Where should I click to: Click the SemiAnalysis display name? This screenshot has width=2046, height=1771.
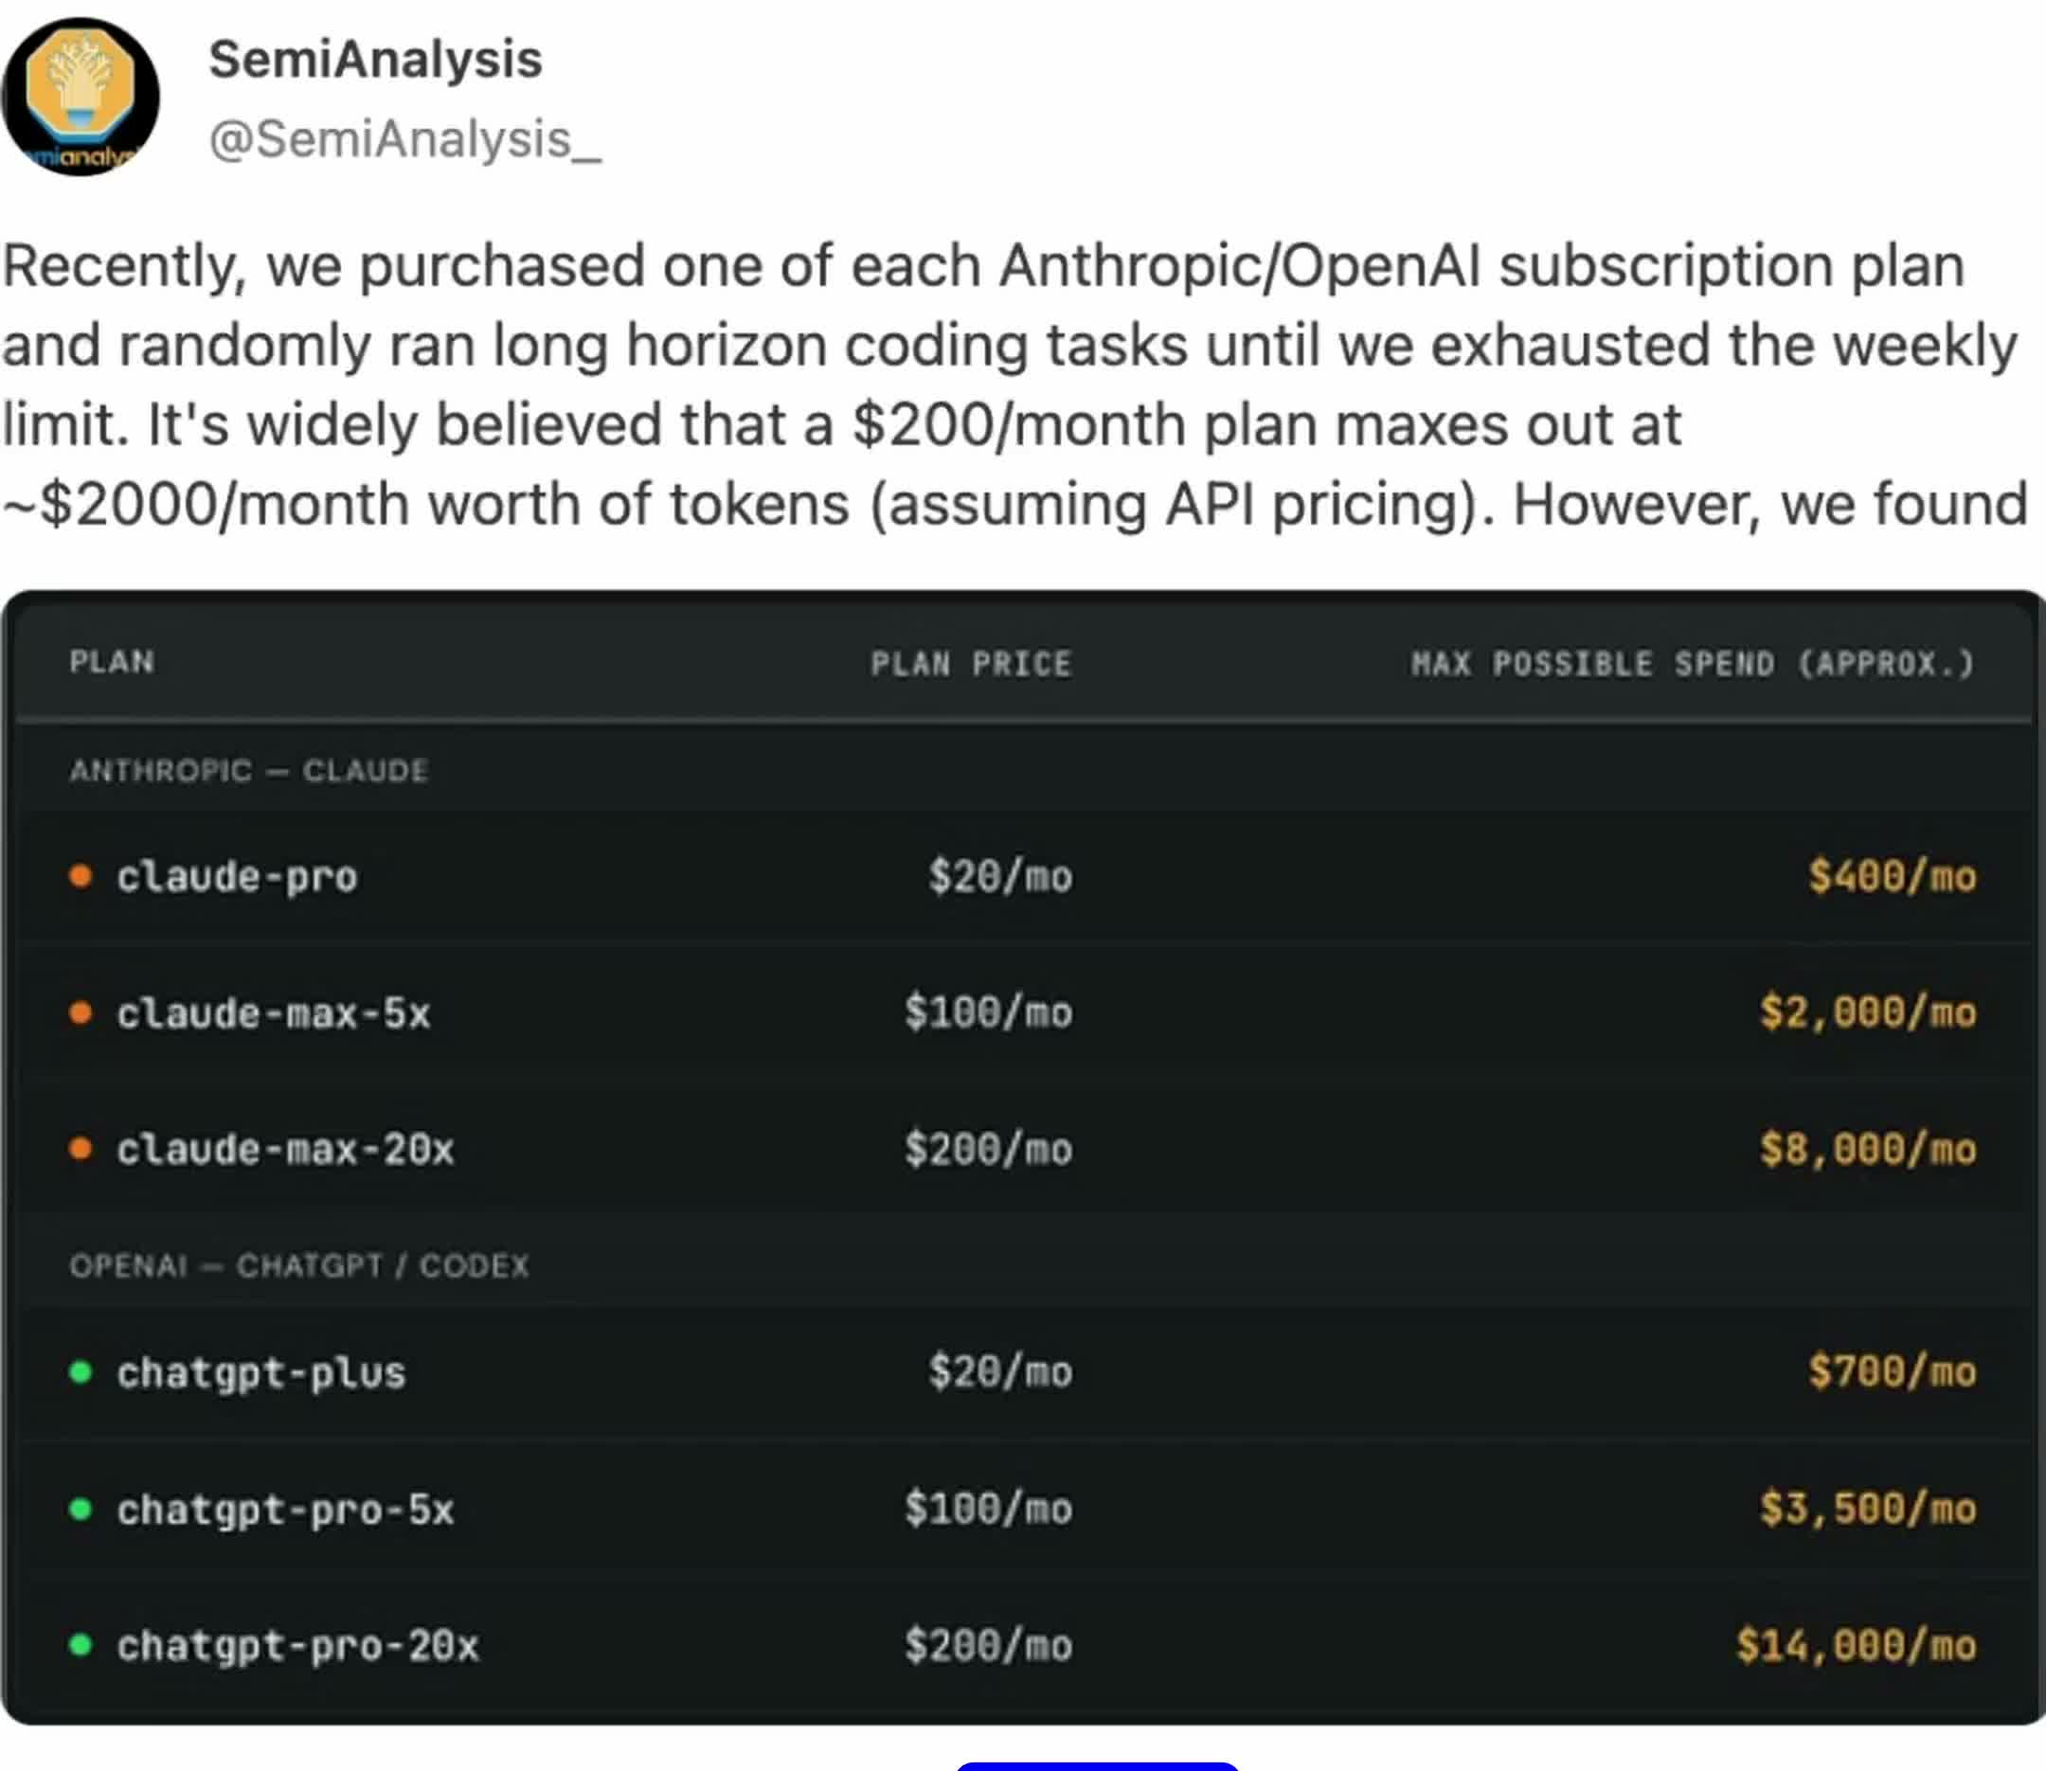(x=376, y=60)
